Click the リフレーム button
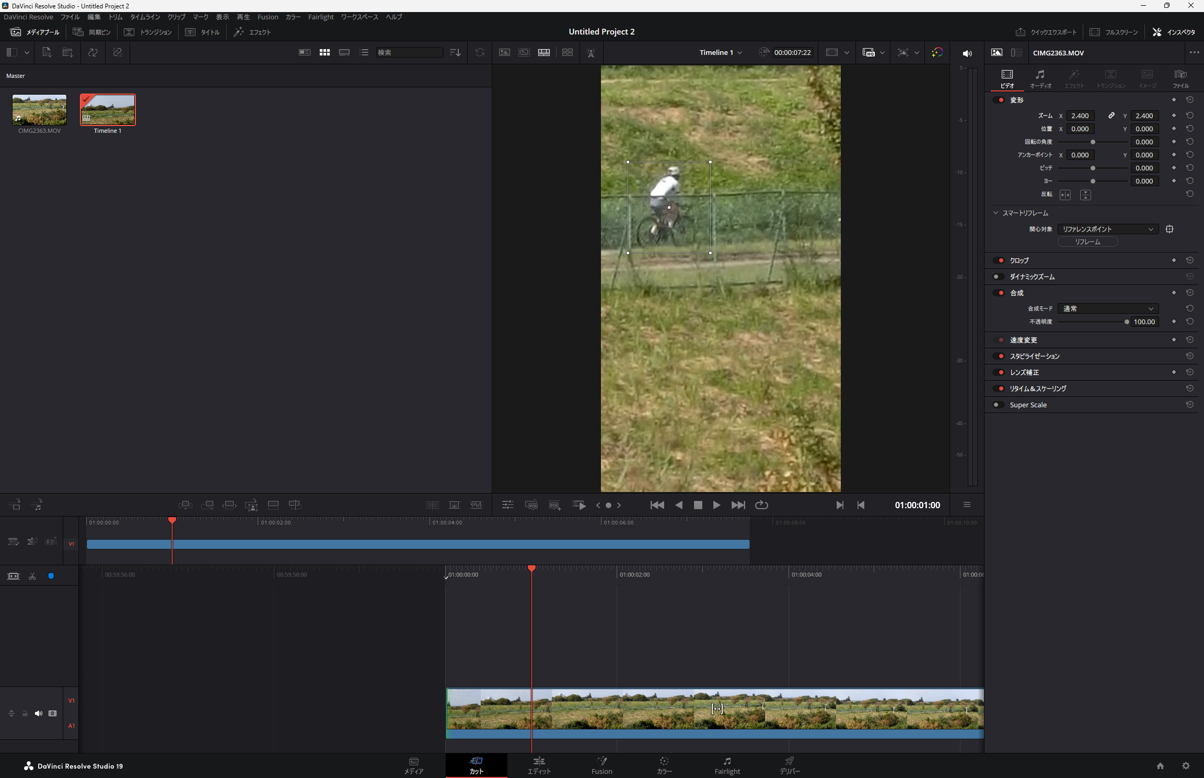 click(1087, 242)
